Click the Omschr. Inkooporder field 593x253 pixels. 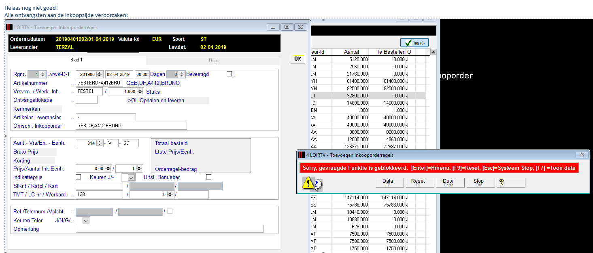(131, 126)
